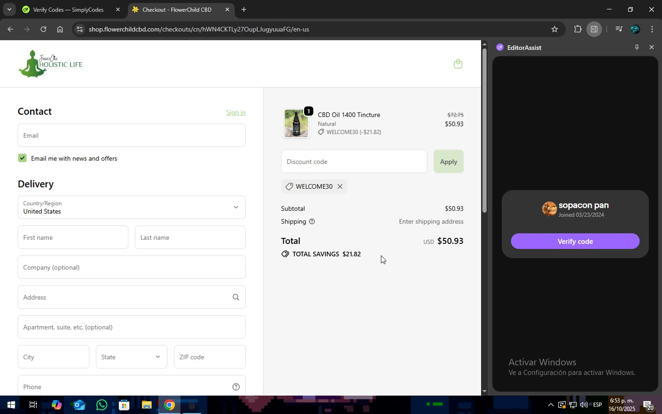Click the Sign in link
The height and width of the screenshot is (414, 662).
tap(236, 113)
